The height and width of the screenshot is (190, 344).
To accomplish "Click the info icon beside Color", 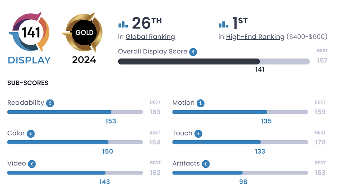I will point(31,134).
